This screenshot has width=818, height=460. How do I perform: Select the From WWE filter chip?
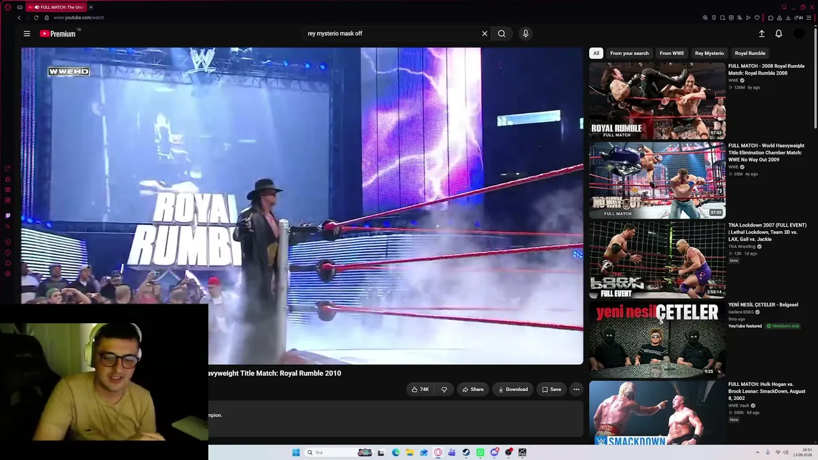click(x=672, y=54)
